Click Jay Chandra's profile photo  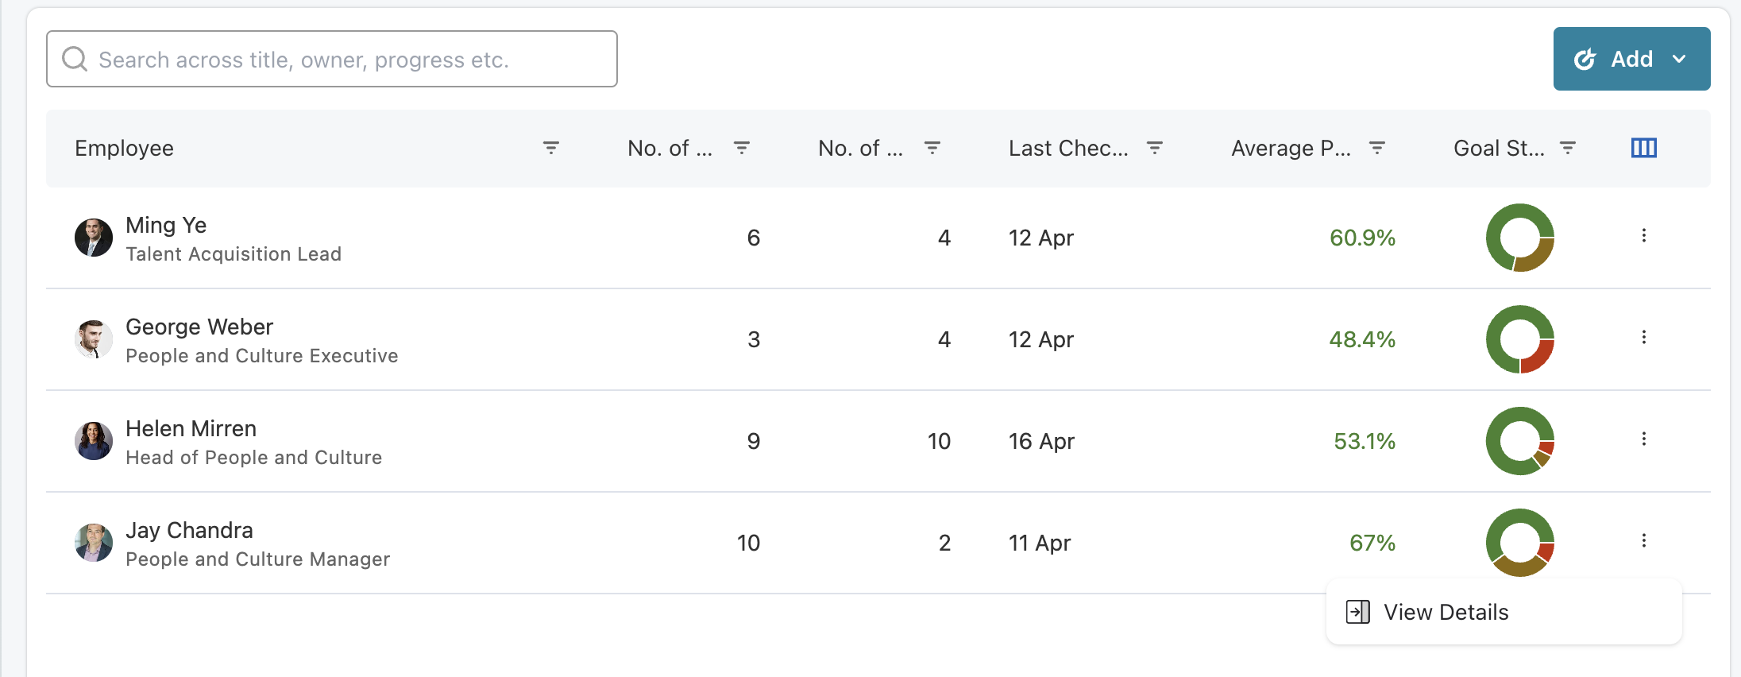tap(94, 543)
